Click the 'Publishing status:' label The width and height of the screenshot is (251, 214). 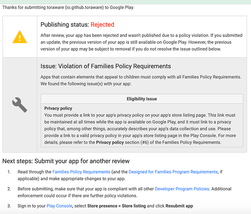pyautogui.click(x=65, y=24)
